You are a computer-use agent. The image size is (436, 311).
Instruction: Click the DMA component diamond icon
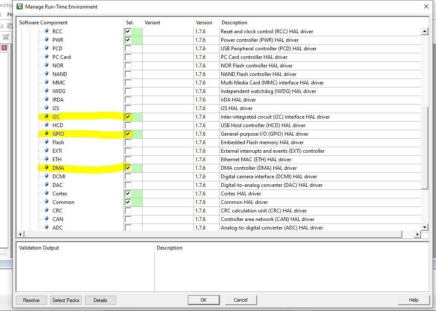click(47, 168)
